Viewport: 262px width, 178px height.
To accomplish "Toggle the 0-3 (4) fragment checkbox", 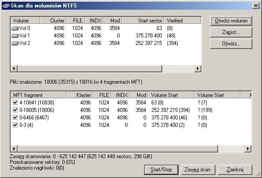I will click(x=15, y=125).
